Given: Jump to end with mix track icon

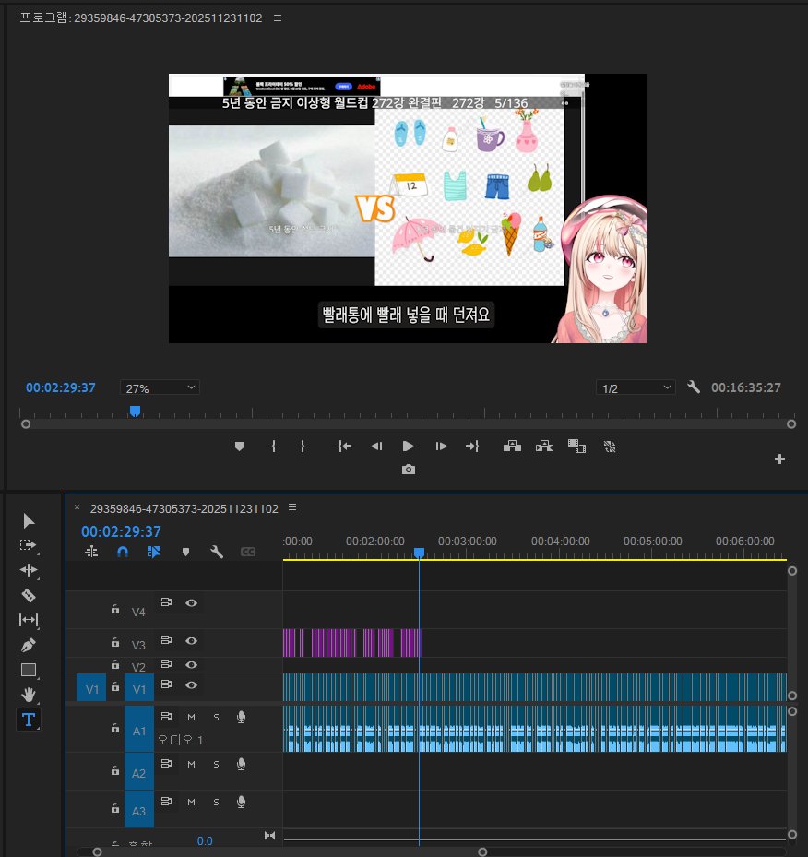Looking at the screenshot, I should point(269,835).
